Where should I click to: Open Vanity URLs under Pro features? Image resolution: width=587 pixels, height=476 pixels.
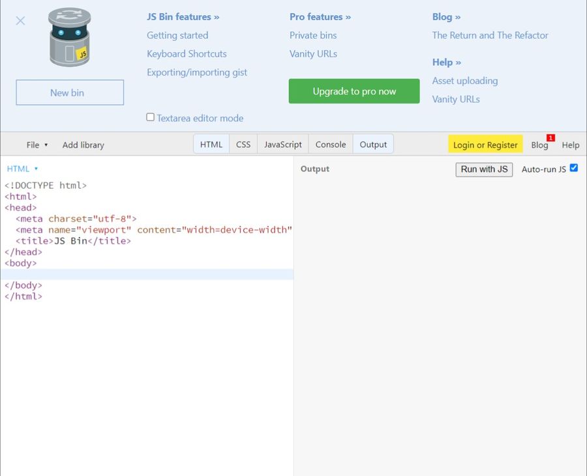[x=313, y=54]
